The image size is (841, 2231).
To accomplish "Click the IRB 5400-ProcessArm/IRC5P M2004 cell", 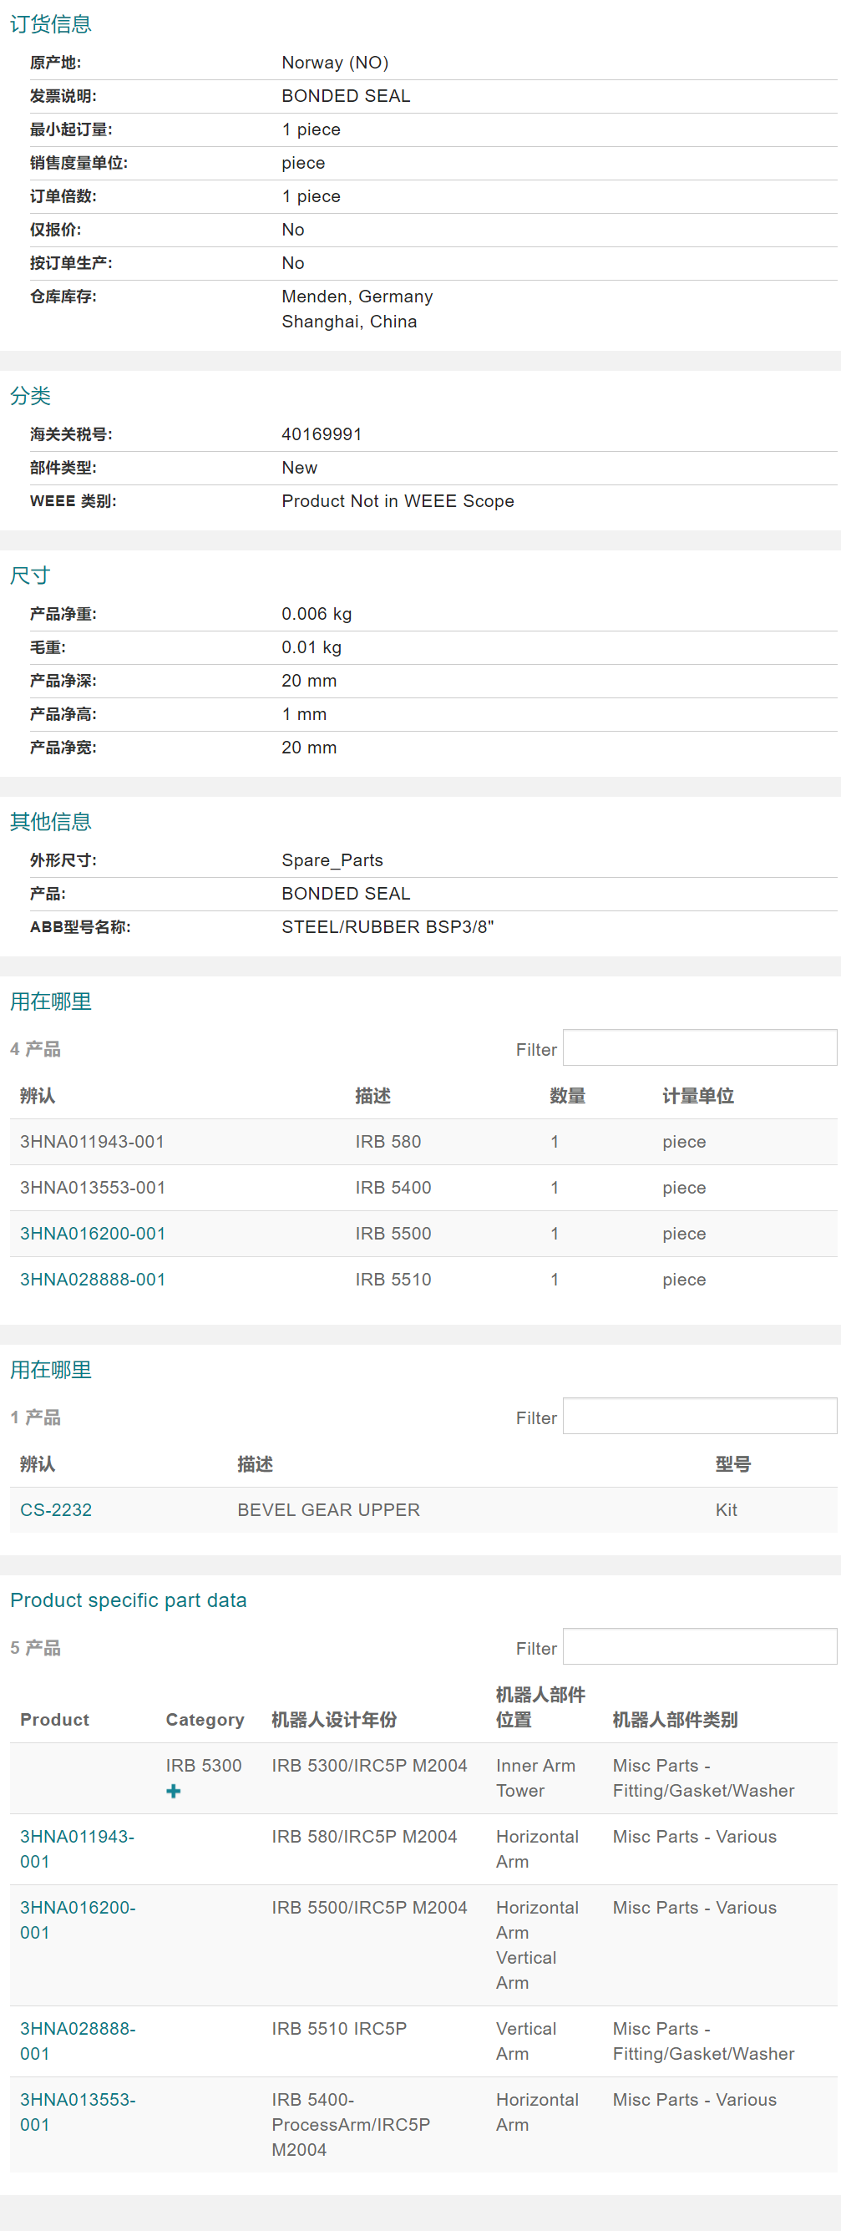I will point(351,2124).
